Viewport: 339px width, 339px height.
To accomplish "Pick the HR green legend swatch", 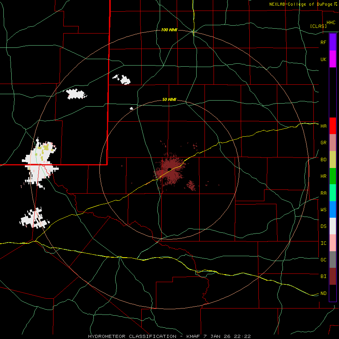I will [x=333, y=176].
